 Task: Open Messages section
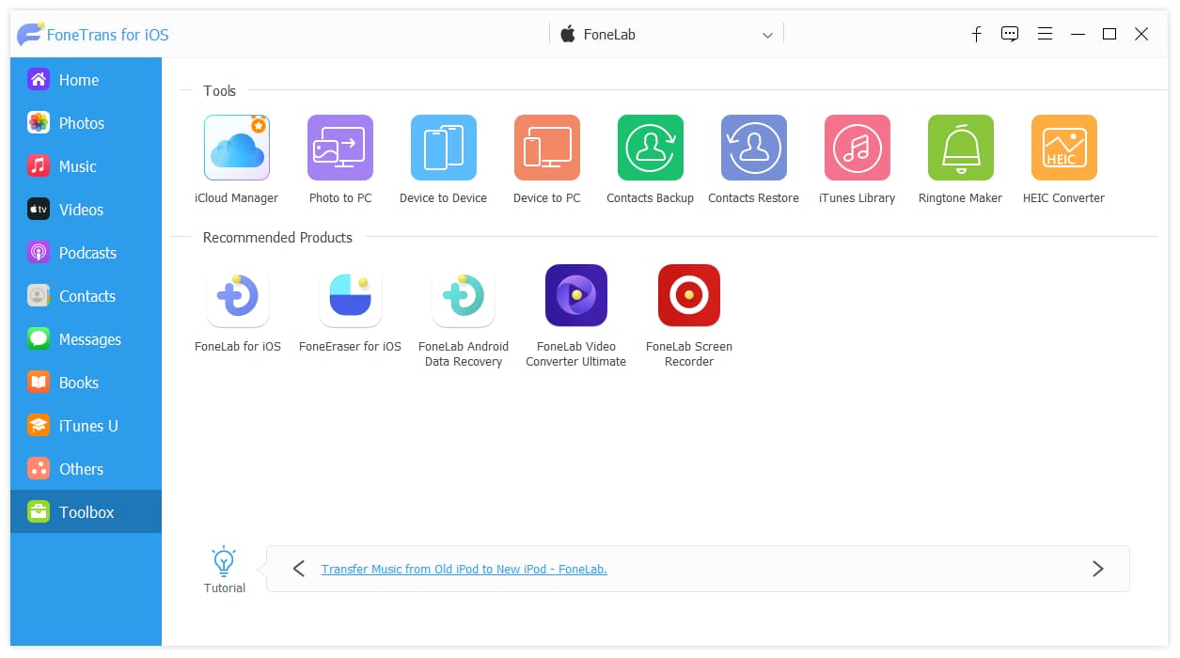tap(86, 339)
